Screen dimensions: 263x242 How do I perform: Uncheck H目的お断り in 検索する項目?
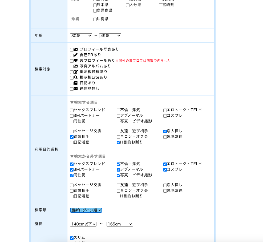point(118,142)
